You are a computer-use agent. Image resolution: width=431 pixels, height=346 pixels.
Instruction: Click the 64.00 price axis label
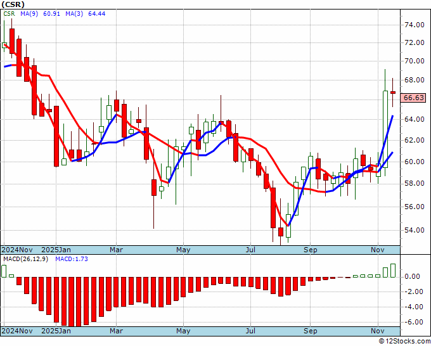click(x=415, y=119)
